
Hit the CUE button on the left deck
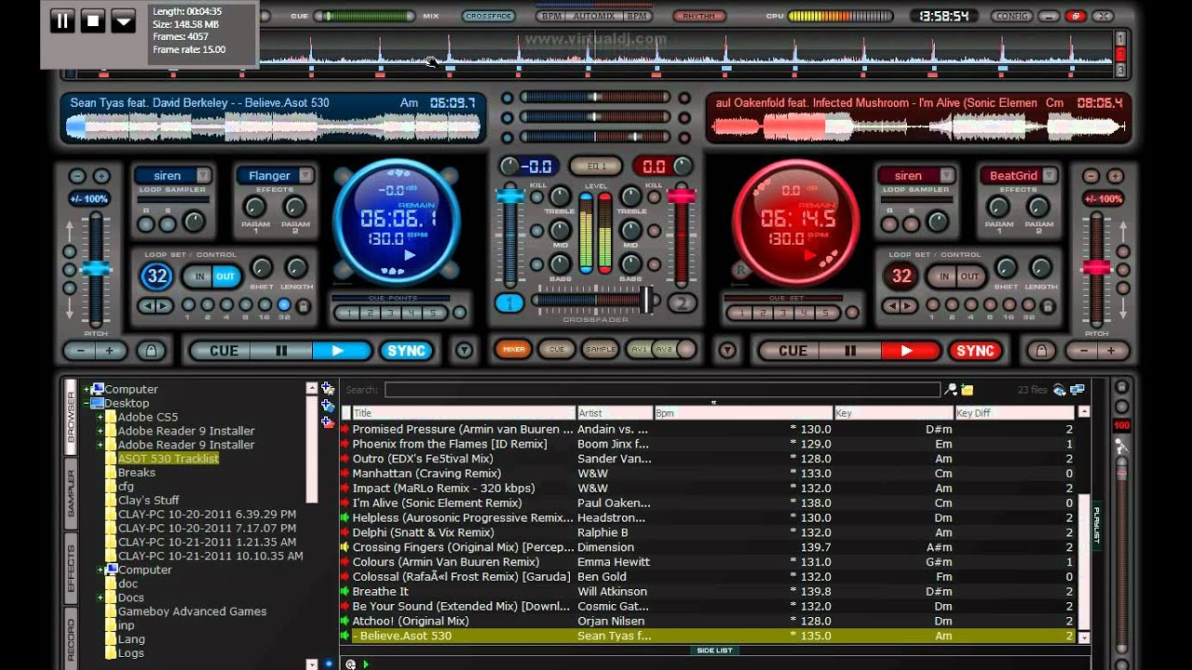click(223, 351)
